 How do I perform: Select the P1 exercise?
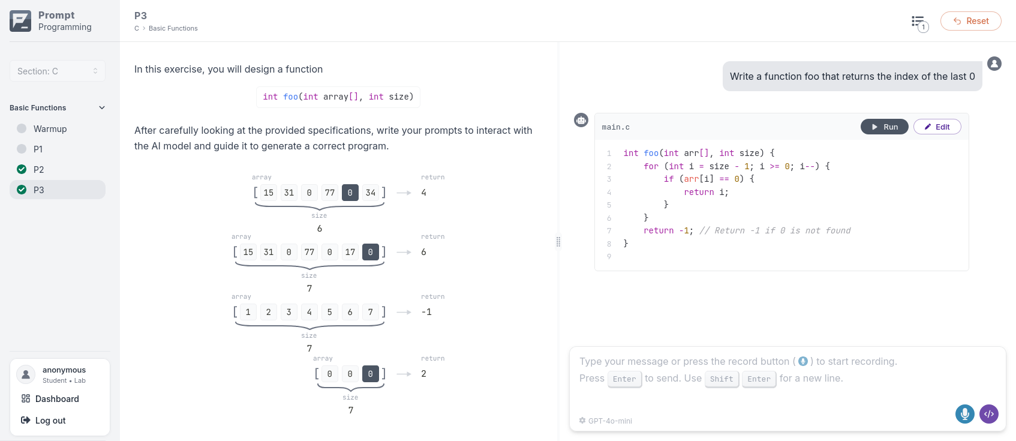click(x=58, y=149)
